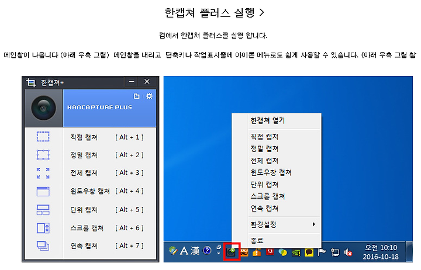The width and height of the screenshot is (421, 270).
Task: Select the 스크롤 캡쳐 scroll icon
Action: tap(43, 228)
